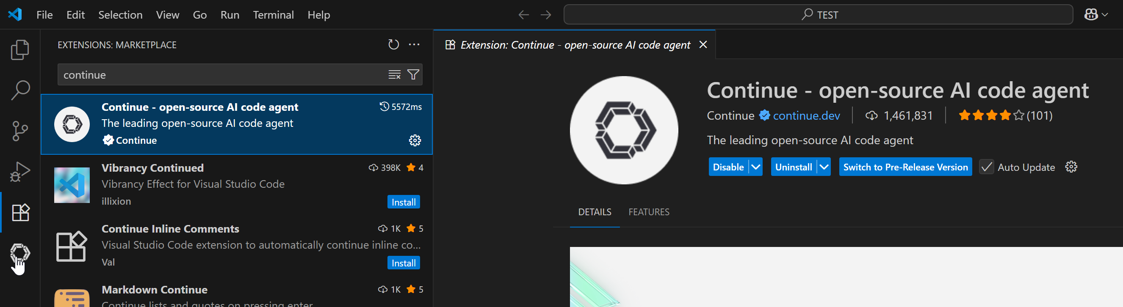Image resolution: width=1123 pixels, height=307 pixels.
Task: Install the Vibrancy Continued extension
Action: pyautogui.click(x=403, y=202)
